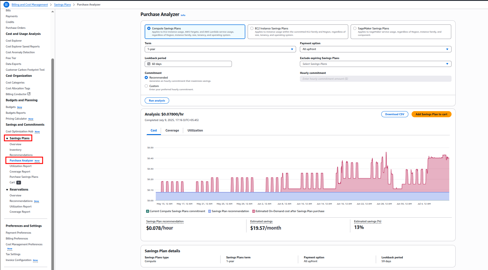This screenshot has height=270, width=488.
Task: Choose SageMaker Savings Plans
Action: (354, 28)
